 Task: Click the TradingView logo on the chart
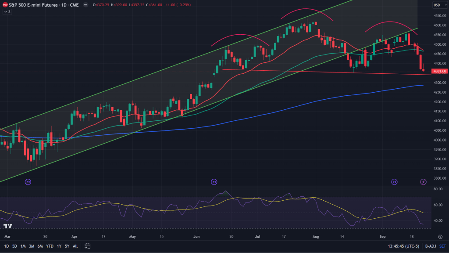click(7, 226)
